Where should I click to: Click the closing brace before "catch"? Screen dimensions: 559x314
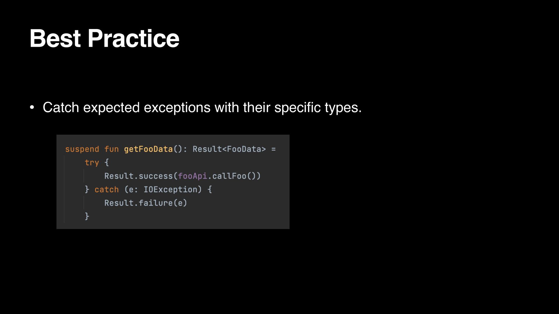[x=87, y=190]
